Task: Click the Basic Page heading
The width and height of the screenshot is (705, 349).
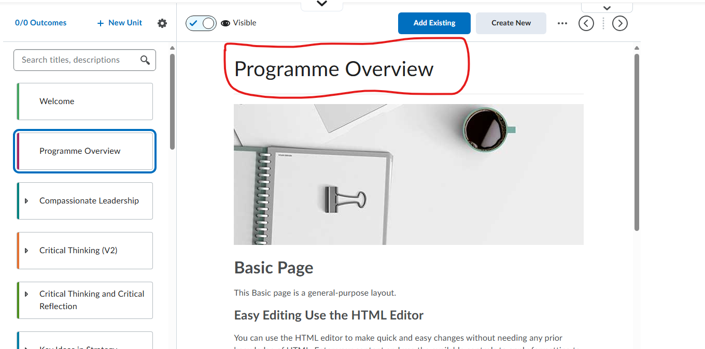Action: (274, 268)
